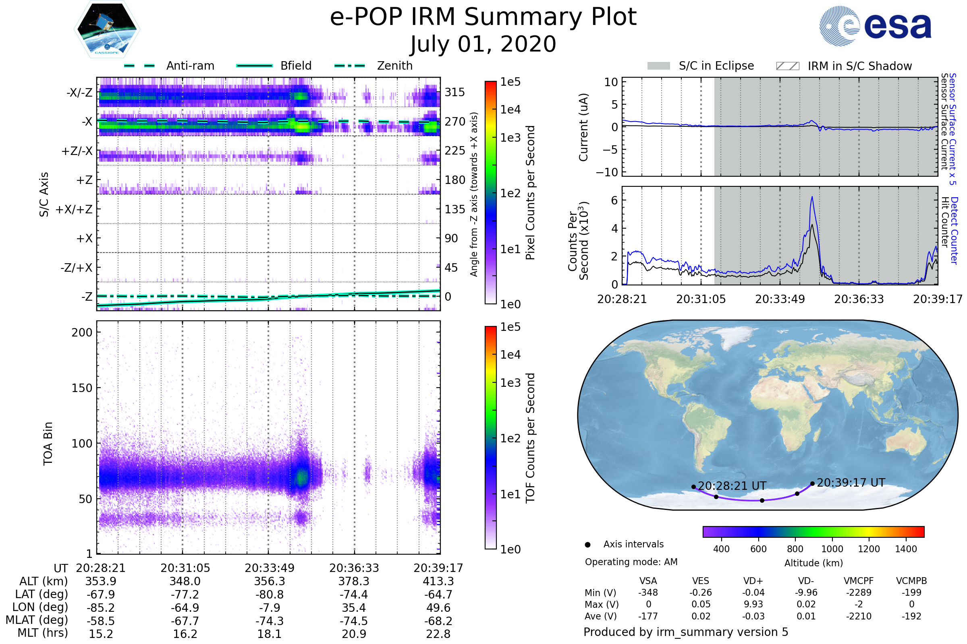Click the e-POP IRM Summary Plot title
This screenshot has height=644, width=967.
point(483,17)
